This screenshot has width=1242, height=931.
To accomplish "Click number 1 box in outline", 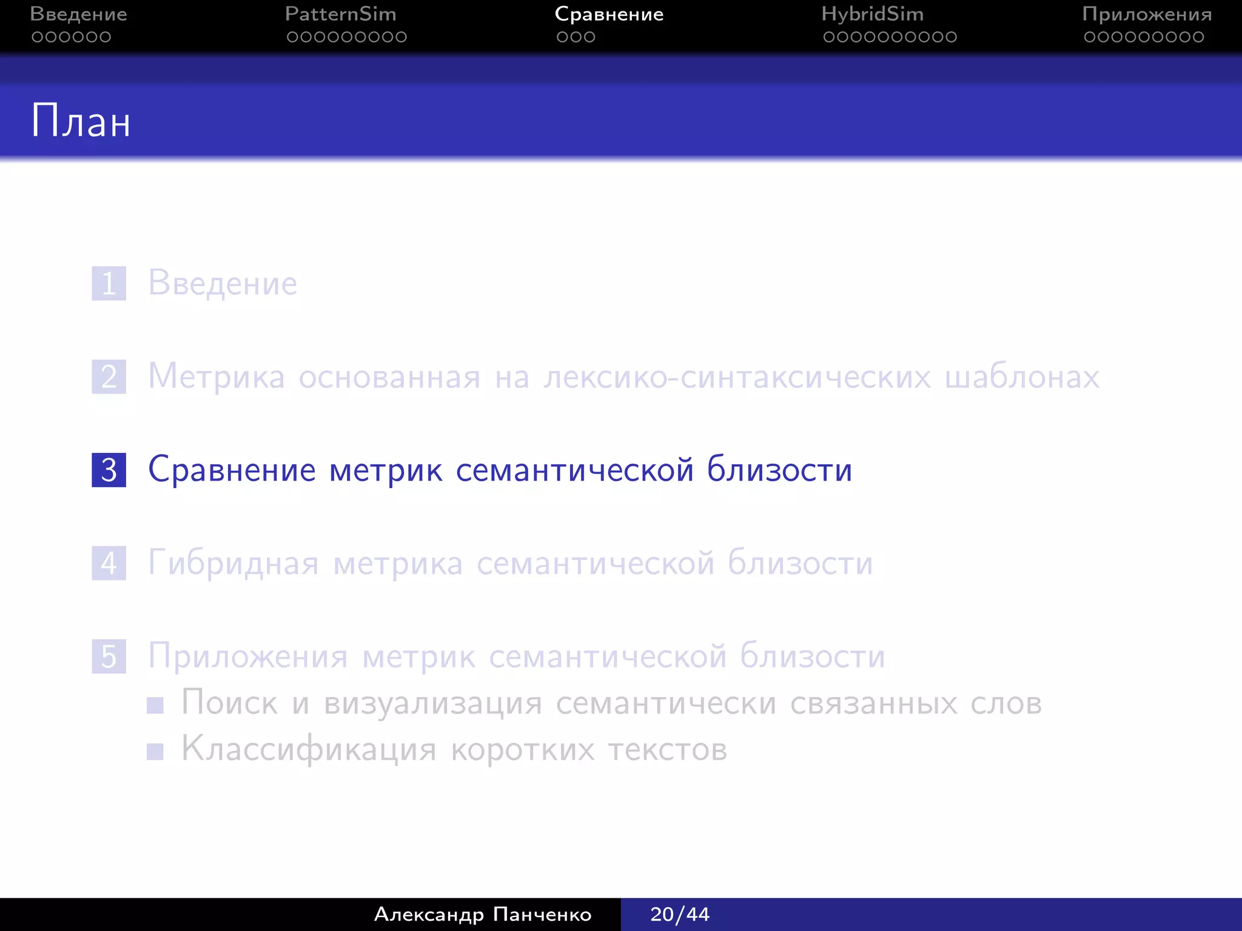I will (x=109, y=283).
